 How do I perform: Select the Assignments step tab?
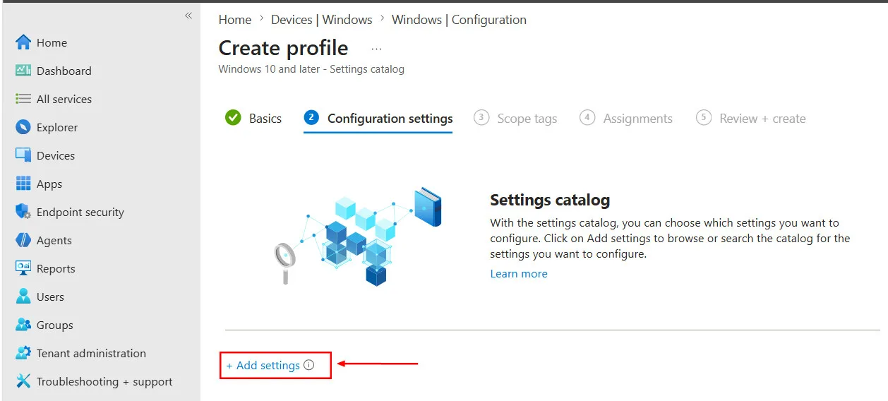coord(626,119)
